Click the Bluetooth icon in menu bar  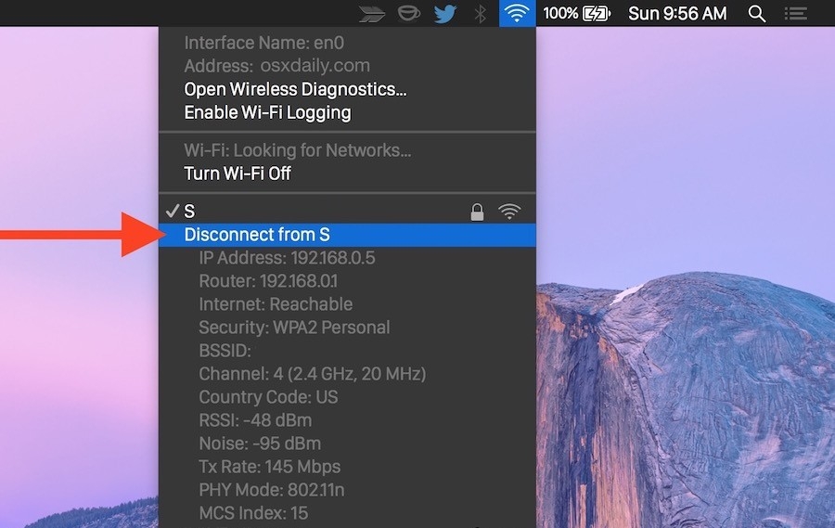[481, 14]
